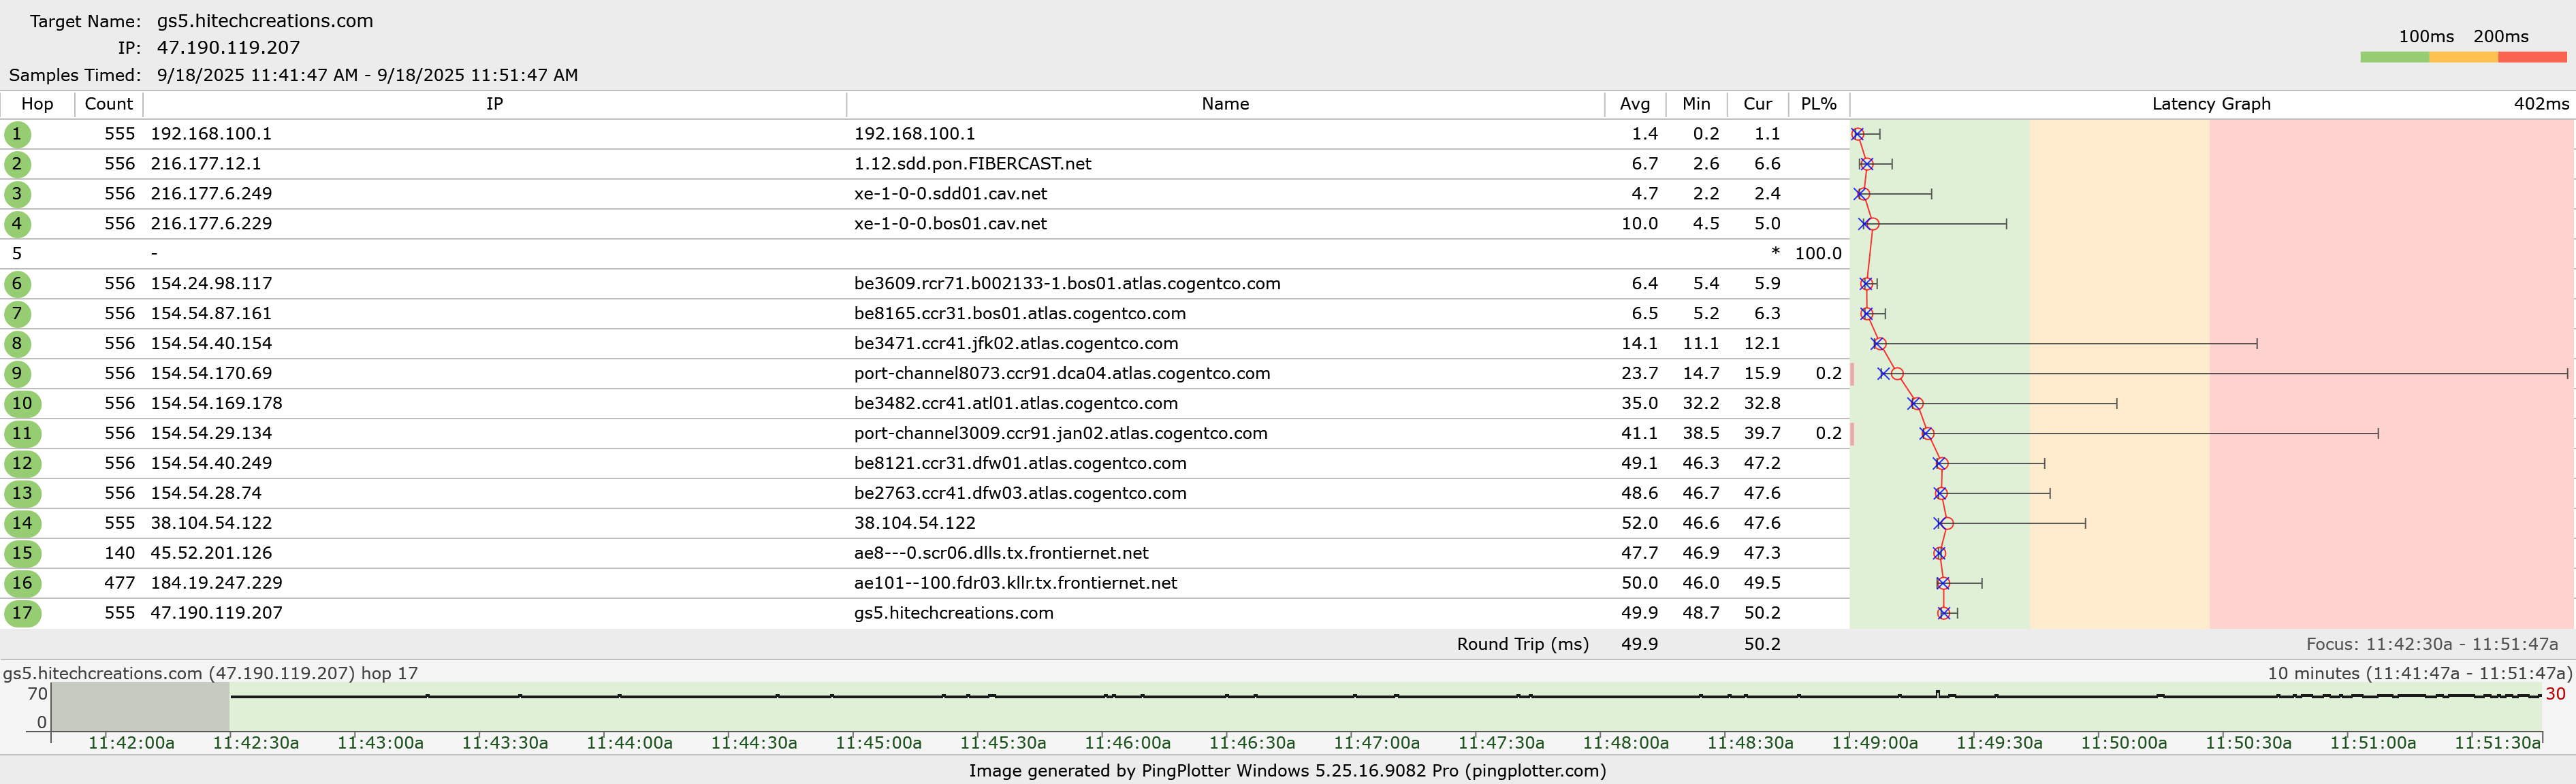
Task: Click hop 13 green circle icon
Action: point(22,494)
